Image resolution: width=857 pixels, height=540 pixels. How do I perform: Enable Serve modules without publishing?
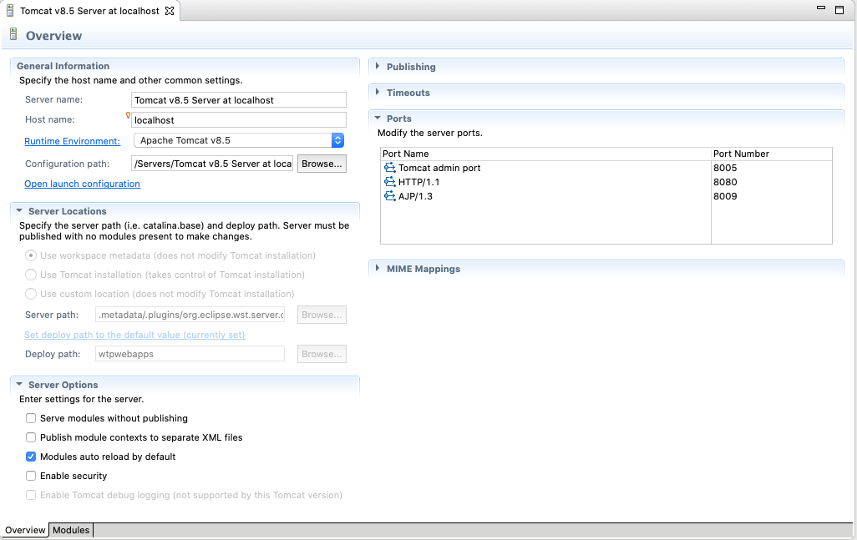coord(31,418)
